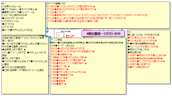Click the struck-through line ending '法蓮草SD/CP_終'
Image resolution: width=172 pixels, height=96 pixels.
click(x=141, y=44)
